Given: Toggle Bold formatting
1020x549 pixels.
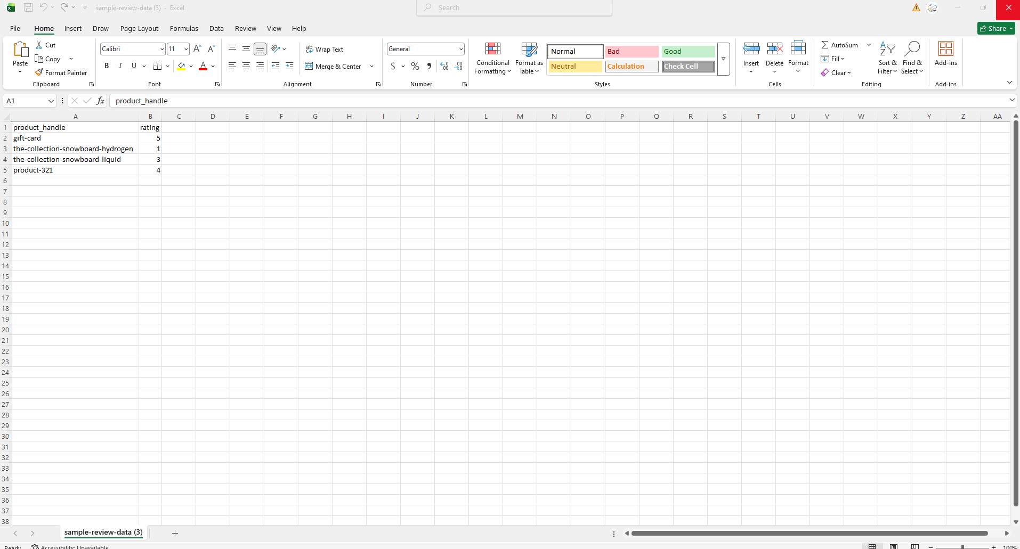Looking at the screenshot, I should click(x=107, y=66).
